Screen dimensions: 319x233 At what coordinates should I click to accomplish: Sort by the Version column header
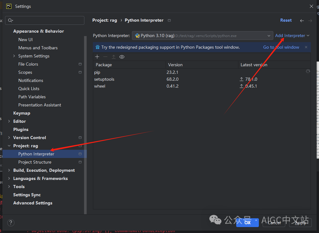coord(202,65)
